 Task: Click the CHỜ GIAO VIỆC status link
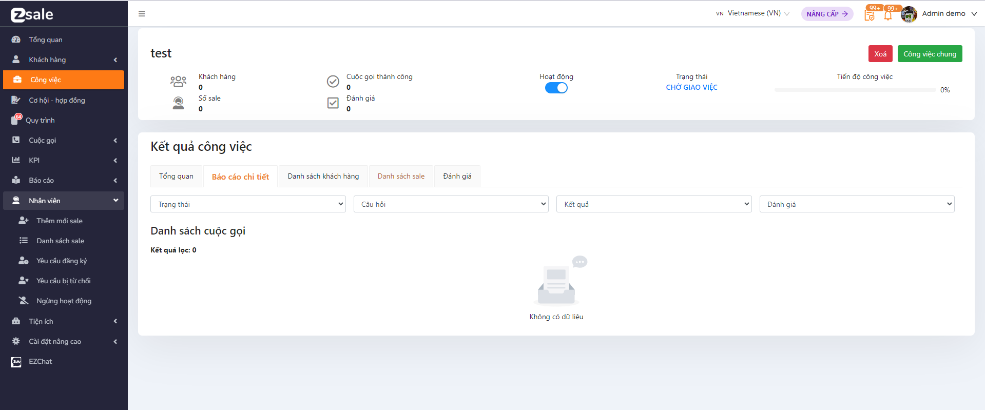pyautogui.click(x=691, y=87)
